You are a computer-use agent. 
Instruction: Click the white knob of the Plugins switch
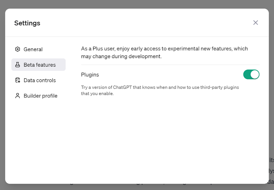[x=255, y=75]
